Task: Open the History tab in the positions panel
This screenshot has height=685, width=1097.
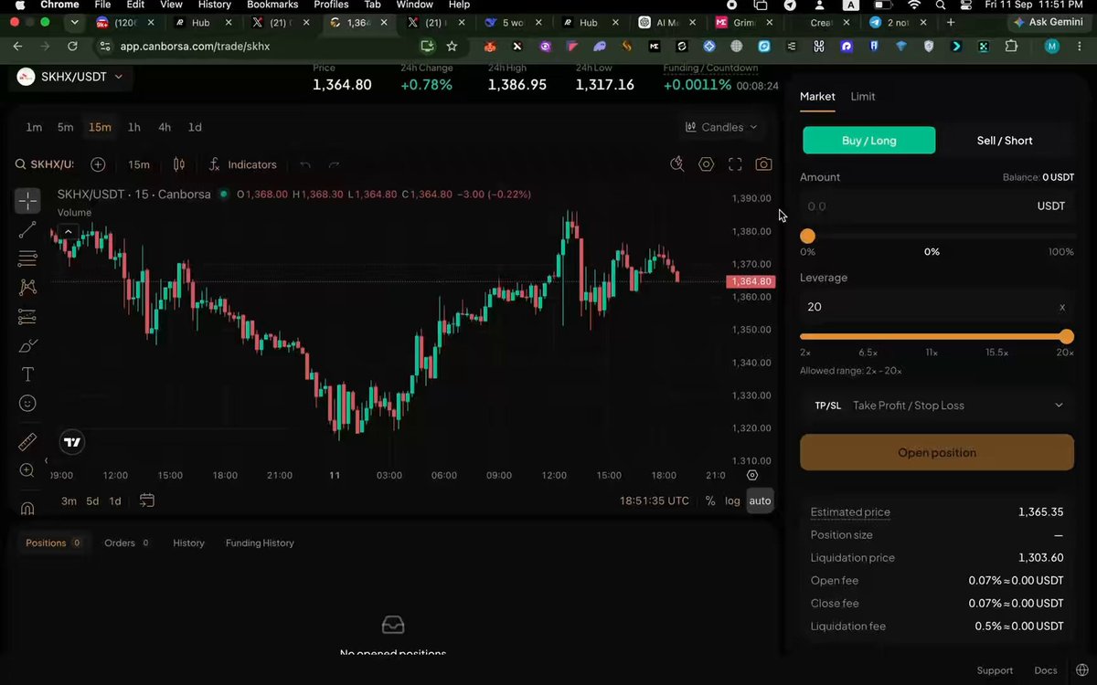Action: (188, 543)
